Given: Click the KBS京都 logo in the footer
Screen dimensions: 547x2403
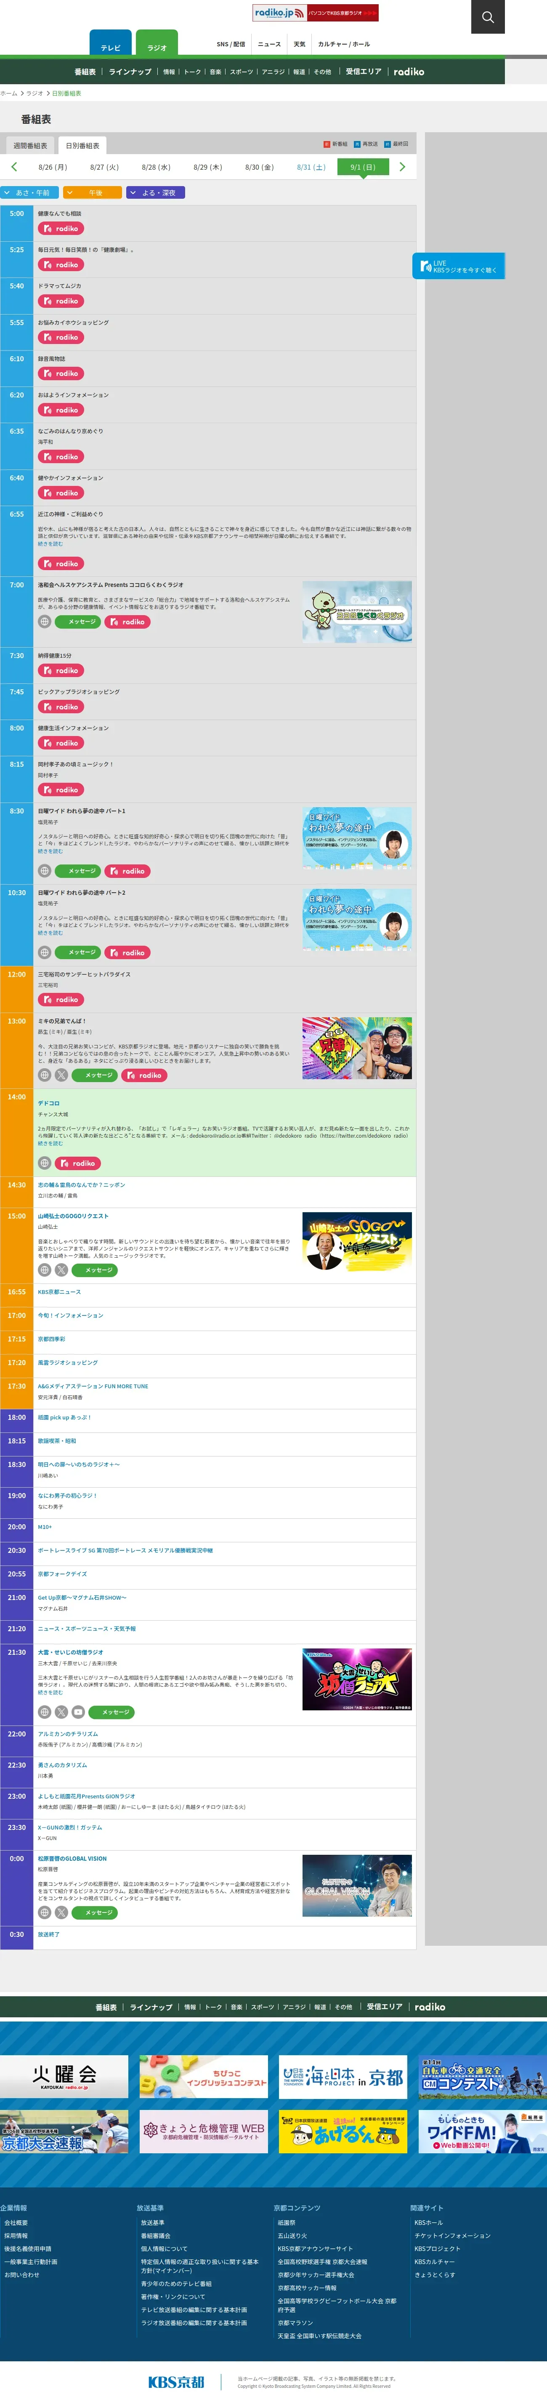Looking at the screenshot, I should (176, 2382).
